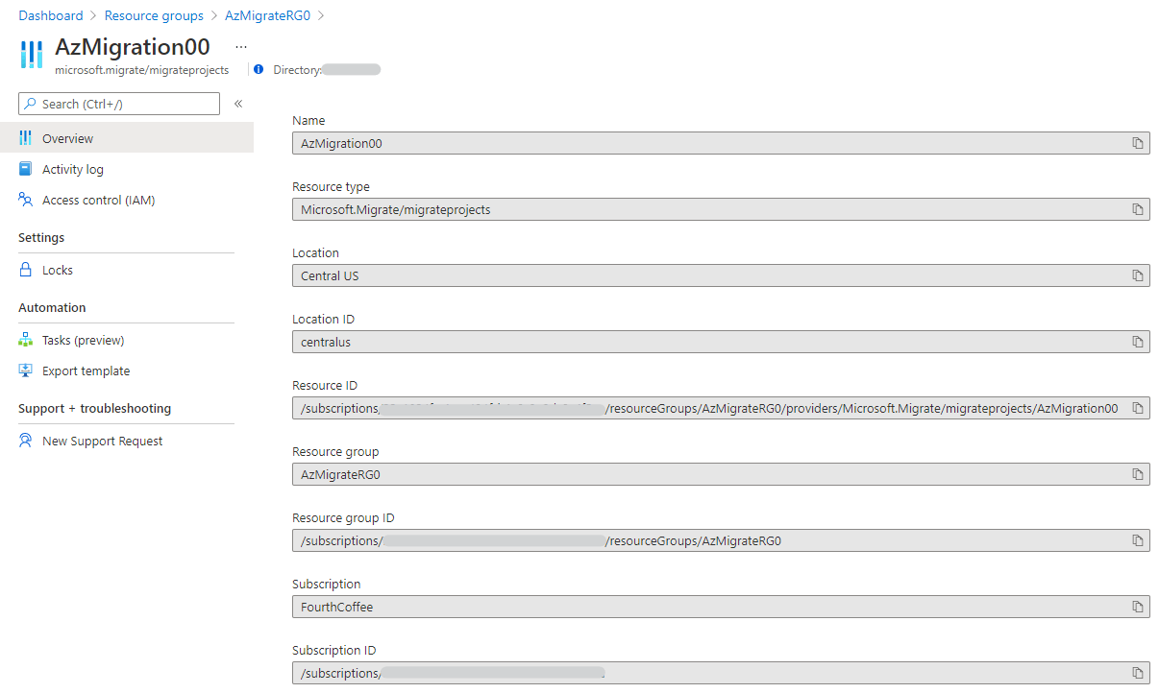The height and width of the screenshot is (693, 1159).
Task: Collapse the left navigation menu
Action: click(238, 104)
